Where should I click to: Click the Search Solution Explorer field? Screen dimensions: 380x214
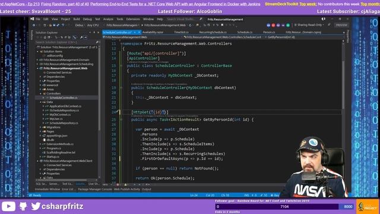point(67,42)
